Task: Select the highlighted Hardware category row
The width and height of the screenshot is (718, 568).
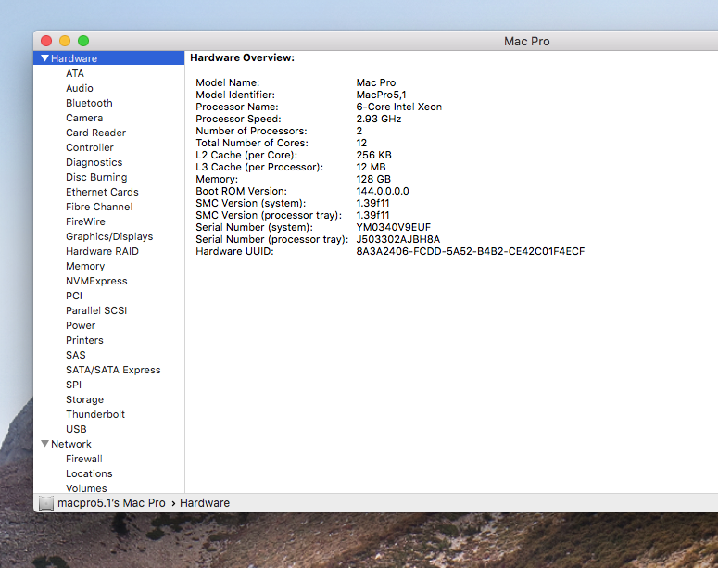Action: coord(109,58)
